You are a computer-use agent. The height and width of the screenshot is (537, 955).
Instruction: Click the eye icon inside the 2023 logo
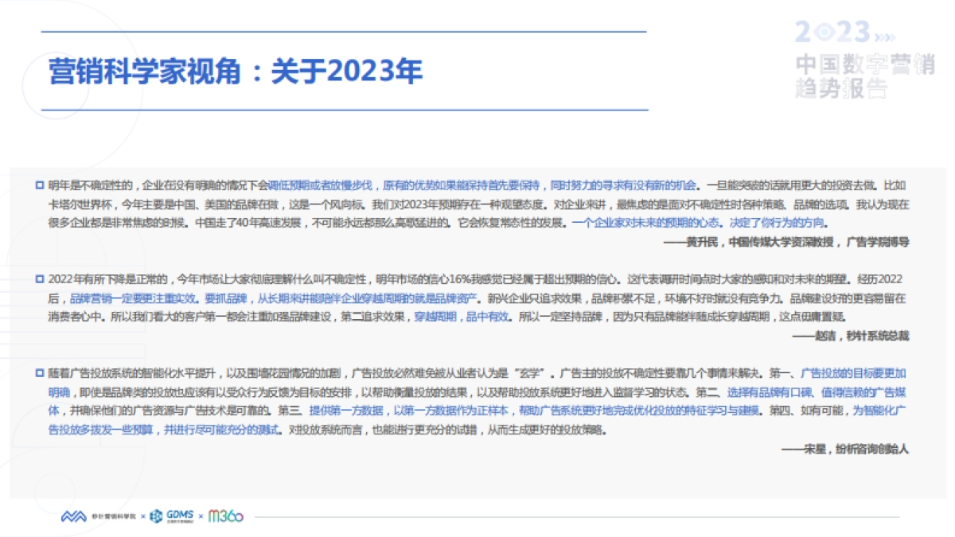click(824, 32)
